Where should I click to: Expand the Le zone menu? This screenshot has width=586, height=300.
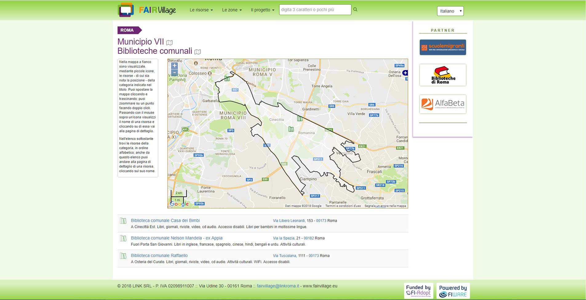(232, 10)
